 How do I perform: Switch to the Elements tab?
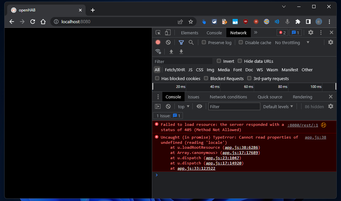[x=189, y=33]
